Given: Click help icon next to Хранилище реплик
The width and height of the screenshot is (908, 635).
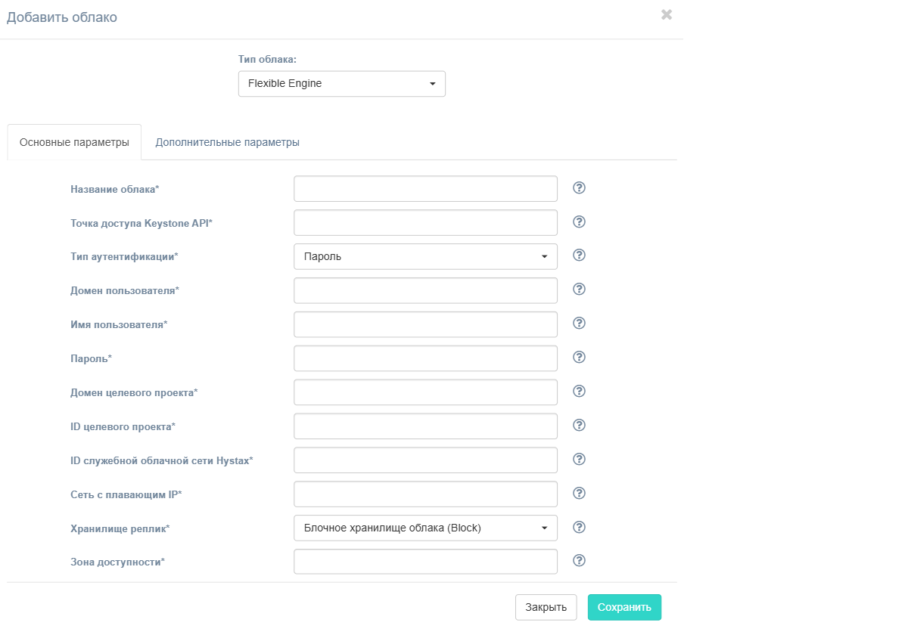Looking at the screenshot, I should pos(580,527).
